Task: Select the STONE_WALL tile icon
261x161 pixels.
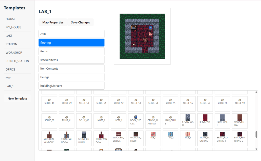Action: [x=188, y=118]
